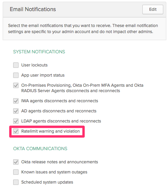Click 'Okta release notes and announcements' text
This screenshot has height=191, width=168.
pyautogui.click(x=59, y=162)
